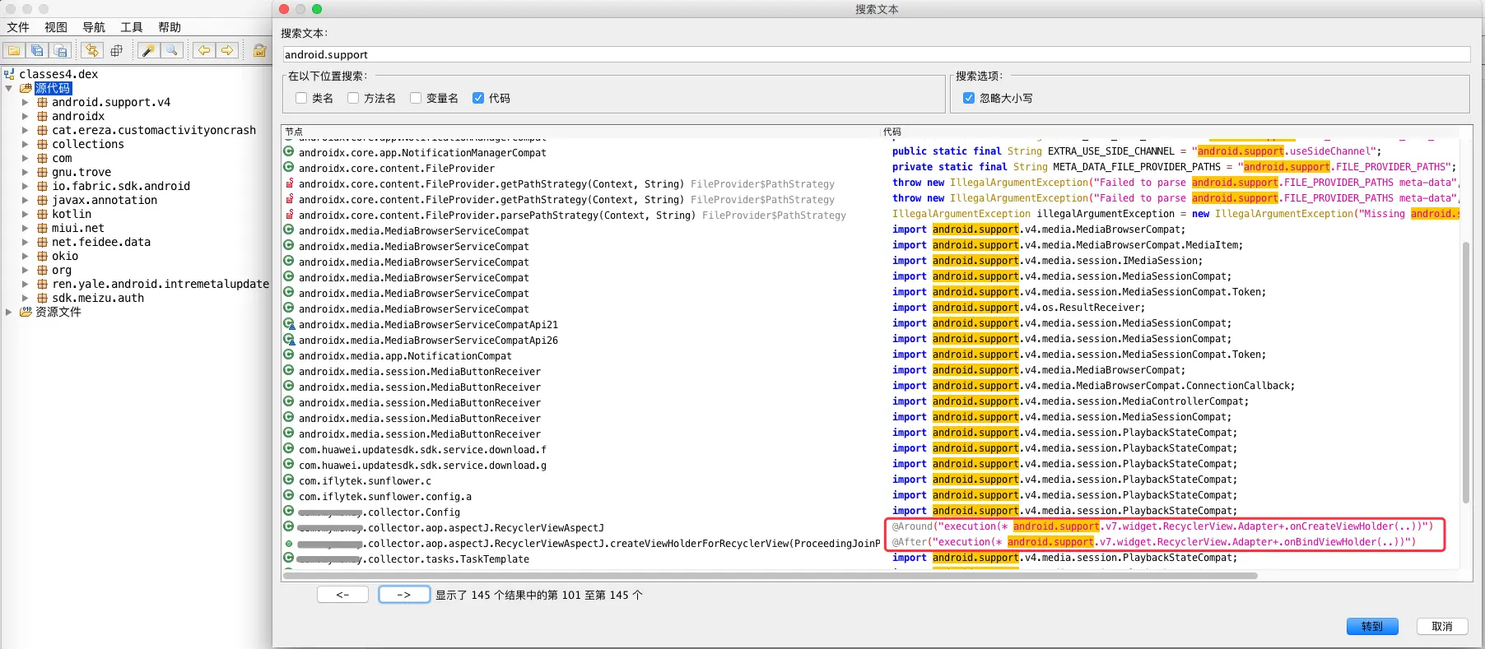Viewport: 1485px width, 649px height.
Task: Click the forward arrow toolbar icon
Action: 226,51
